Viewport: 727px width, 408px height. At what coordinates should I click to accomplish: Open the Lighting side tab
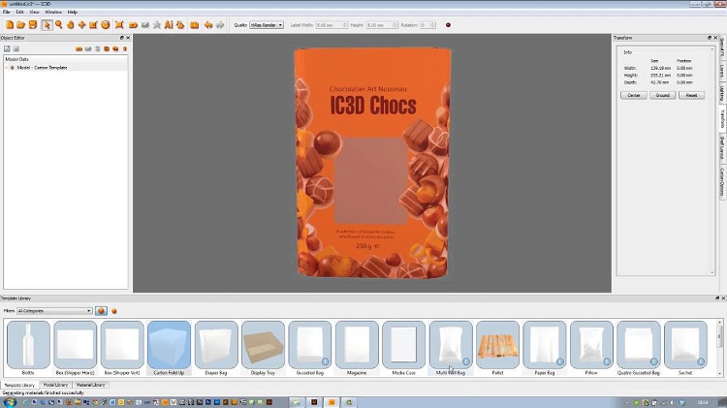(x=722, y=94)
